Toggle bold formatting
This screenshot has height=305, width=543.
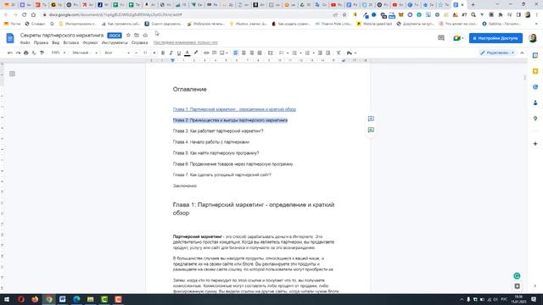tap(163, 53)
